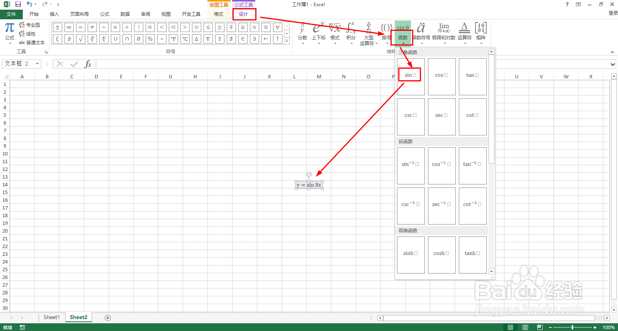
Task: Open the Equation (公式) pi dropdown
Action: (x=10, y=33)
